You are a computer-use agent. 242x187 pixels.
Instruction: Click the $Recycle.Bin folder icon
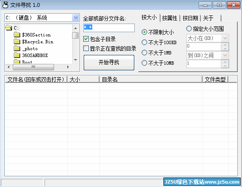pos(17,42)
